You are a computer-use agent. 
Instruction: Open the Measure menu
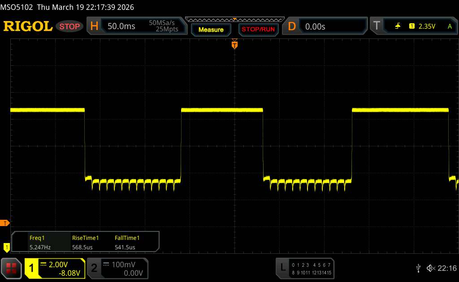tap(211, 30)
